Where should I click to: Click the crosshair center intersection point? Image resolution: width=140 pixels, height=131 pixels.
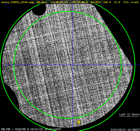[72, 65]
